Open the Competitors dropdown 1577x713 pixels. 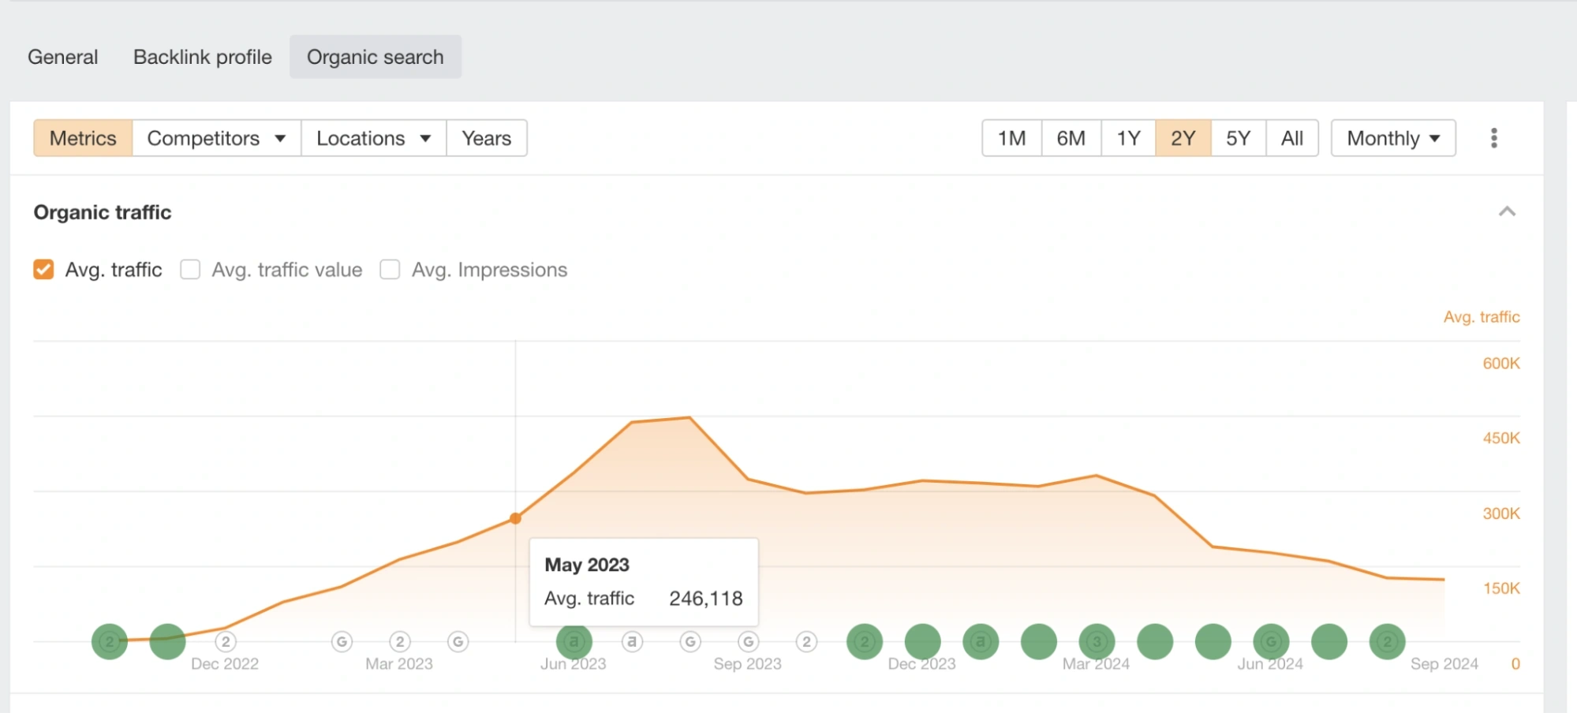click(217, 138)
